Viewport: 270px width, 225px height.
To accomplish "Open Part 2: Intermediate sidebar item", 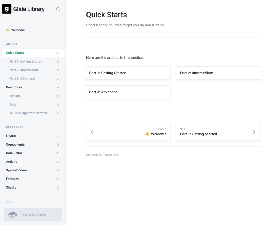I will click(24, 70).
